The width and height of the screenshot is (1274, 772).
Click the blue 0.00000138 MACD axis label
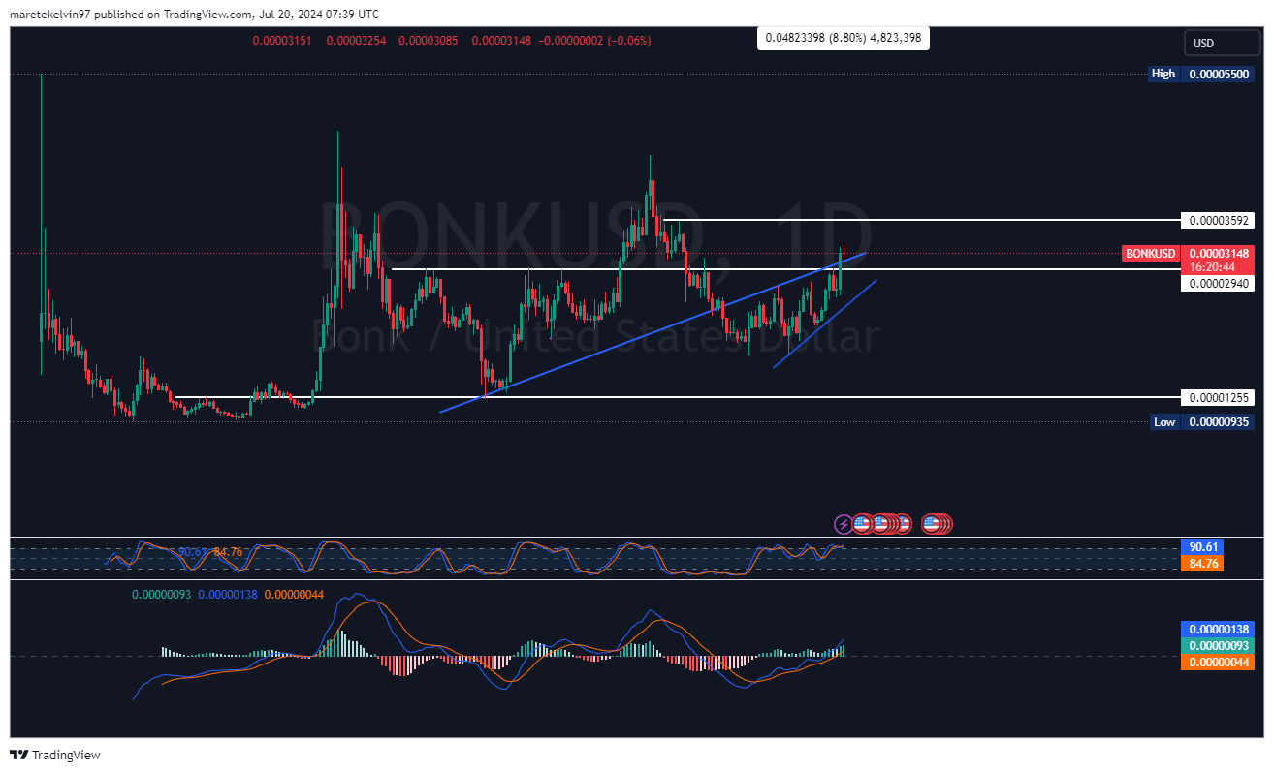tap(1218, 630)
